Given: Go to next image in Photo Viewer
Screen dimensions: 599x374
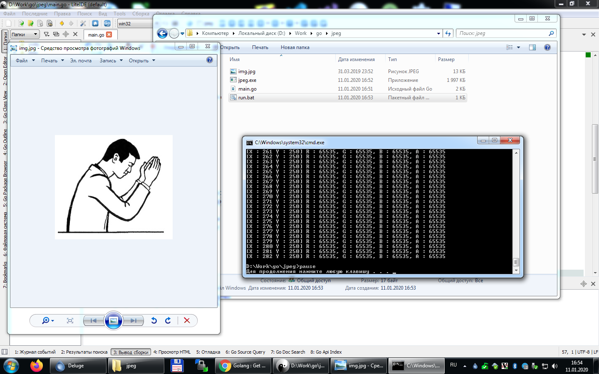Looking at the screenshot, I should [x=133, y=320].
